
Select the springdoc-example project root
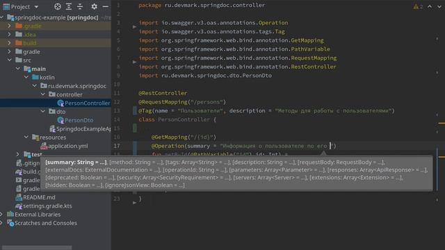click(56, 17)
